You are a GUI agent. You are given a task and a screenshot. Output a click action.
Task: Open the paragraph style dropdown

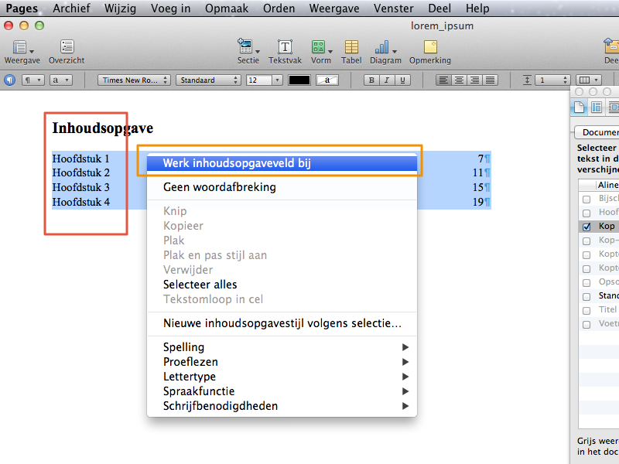(32, 80)
